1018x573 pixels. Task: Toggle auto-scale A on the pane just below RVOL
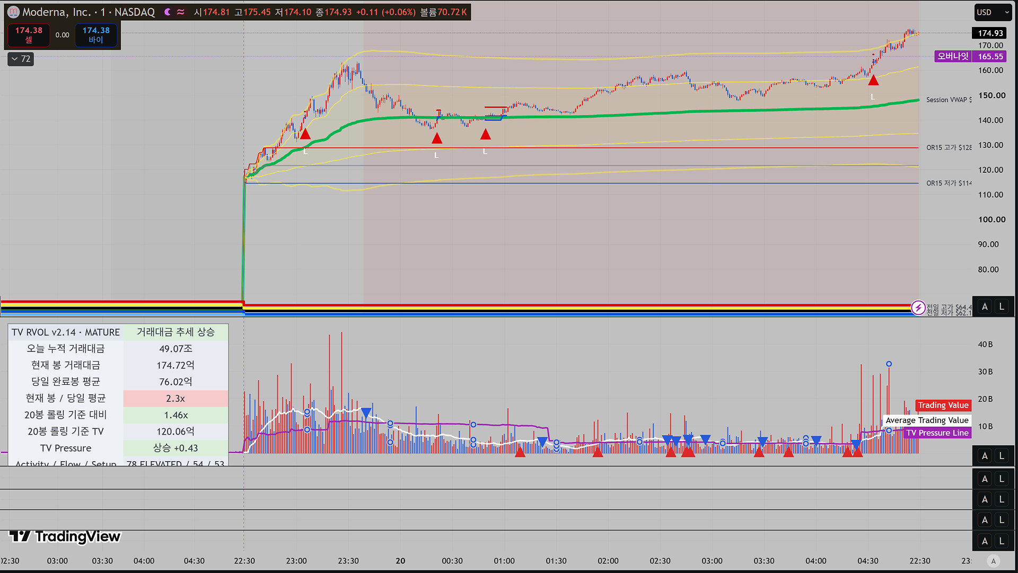(985, 479)
